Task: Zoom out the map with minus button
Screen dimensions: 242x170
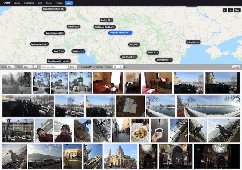Action: click(230, 10)
